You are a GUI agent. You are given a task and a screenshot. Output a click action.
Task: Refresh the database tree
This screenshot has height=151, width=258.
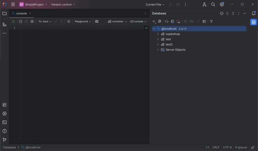[x=167, y=21]
